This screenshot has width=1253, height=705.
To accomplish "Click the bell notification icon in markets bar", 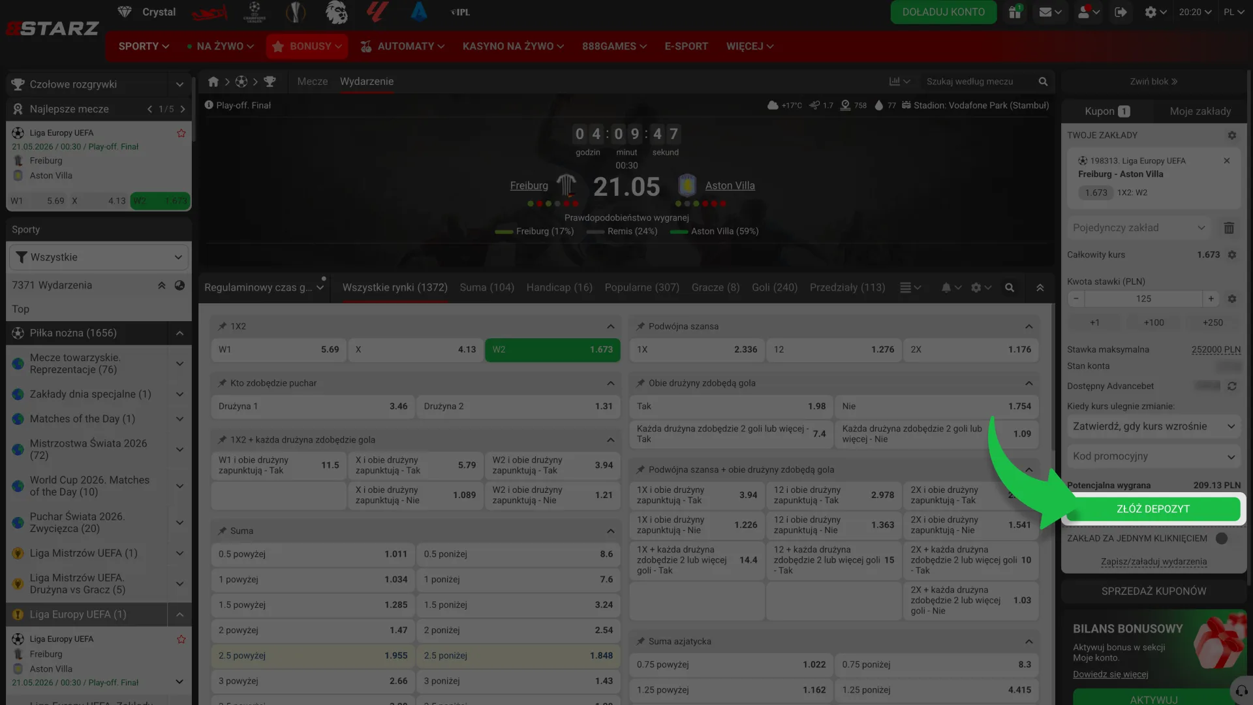I will (946, 288).
